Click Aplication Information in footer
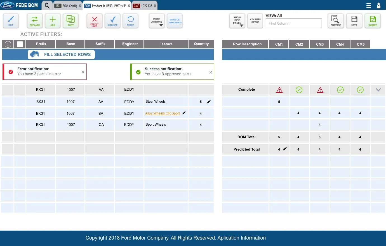The height and width of the screenshot is (246, 386). pos(242,238)
